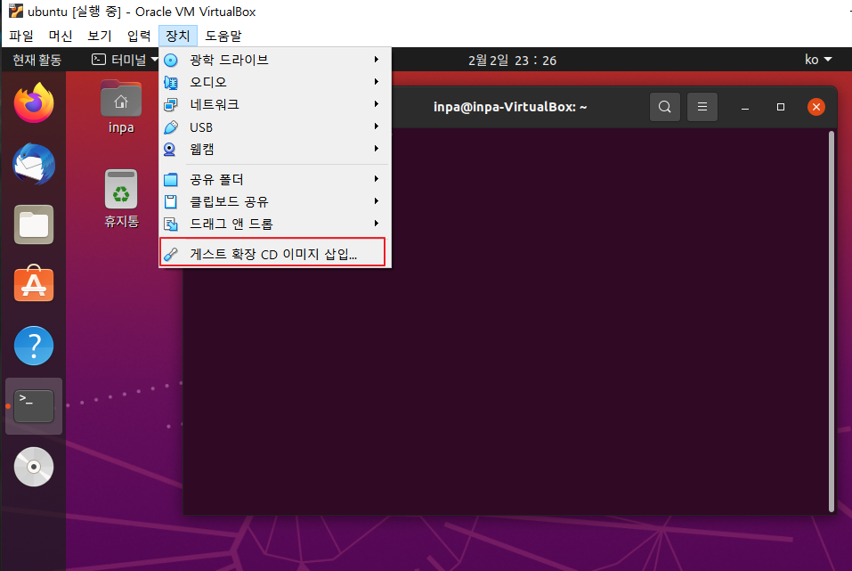Open the ko input language dropdown
Image resolution: width=852 pixels, height=571 pixels.
(x=818, y=60)
